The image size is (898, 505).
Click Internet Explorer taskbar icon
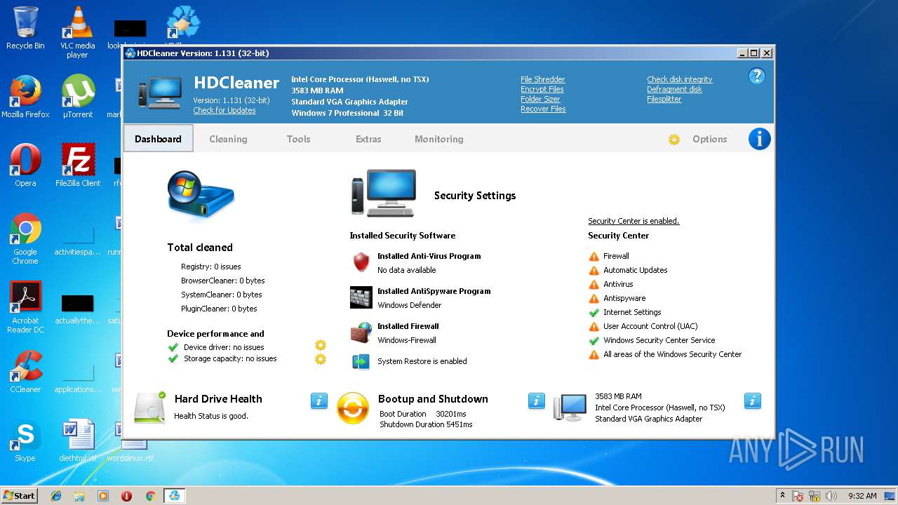[56, 496]
